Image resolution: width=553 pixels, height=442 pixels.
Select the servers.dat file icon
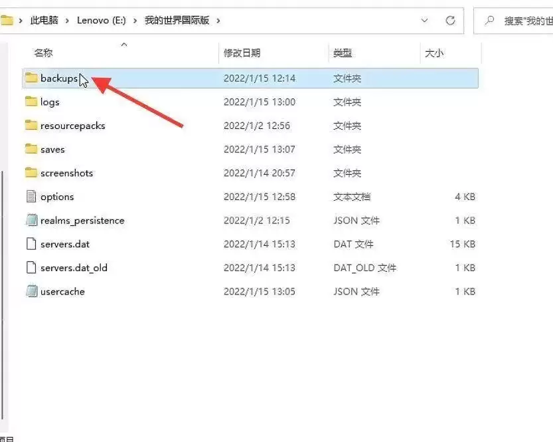point(31,244)
